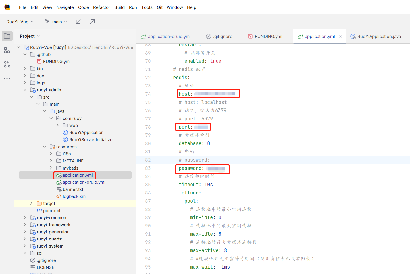This screenshot has height=274, width=410.
Task: Open the RuoYi-Vue project dropdown
Action: coord(20,22)
